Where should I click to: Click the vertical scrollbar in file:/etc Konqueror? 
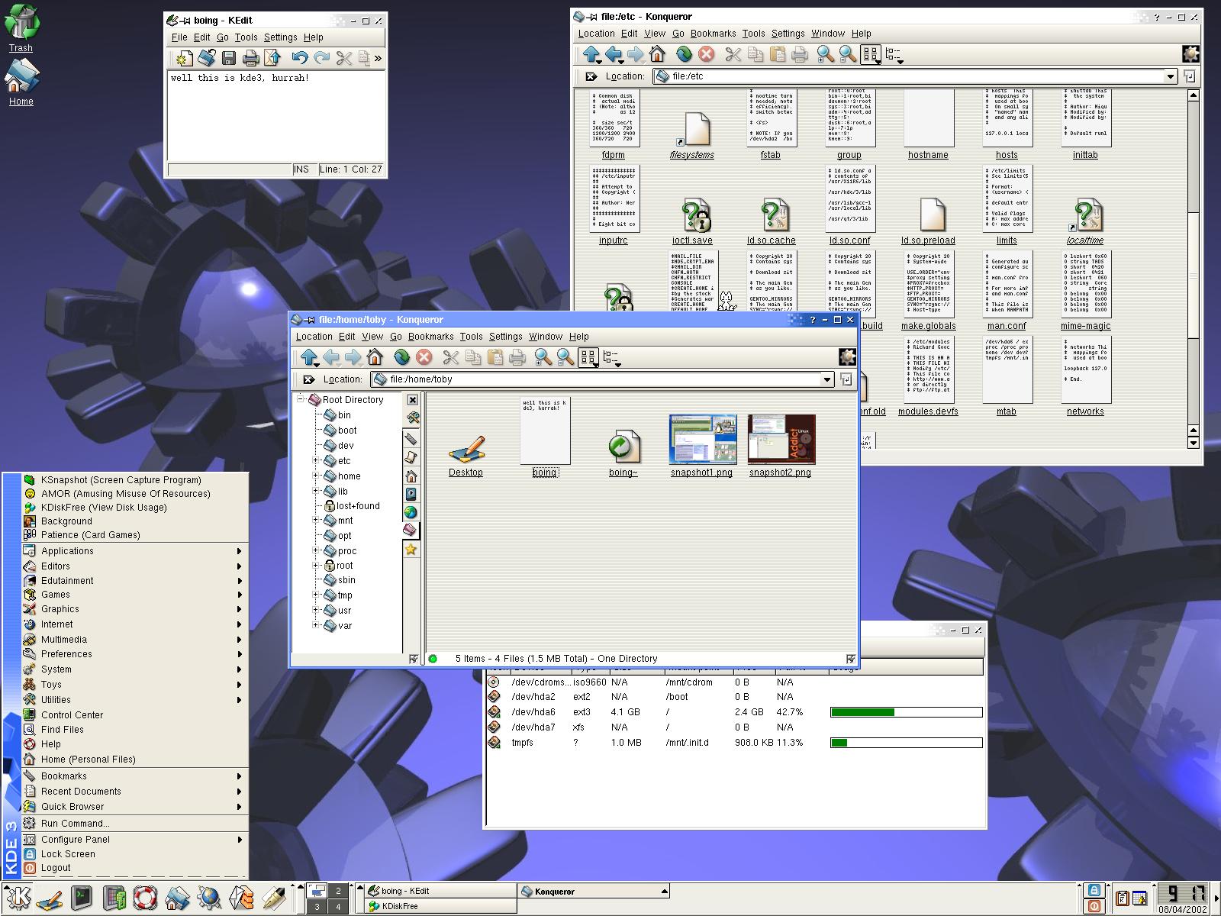(x=1194, y=267)
